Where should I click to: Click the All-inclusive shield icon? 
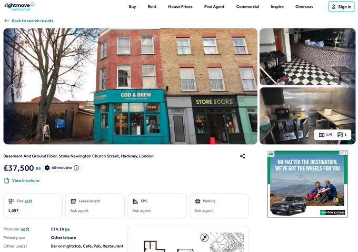click(47, 168)
